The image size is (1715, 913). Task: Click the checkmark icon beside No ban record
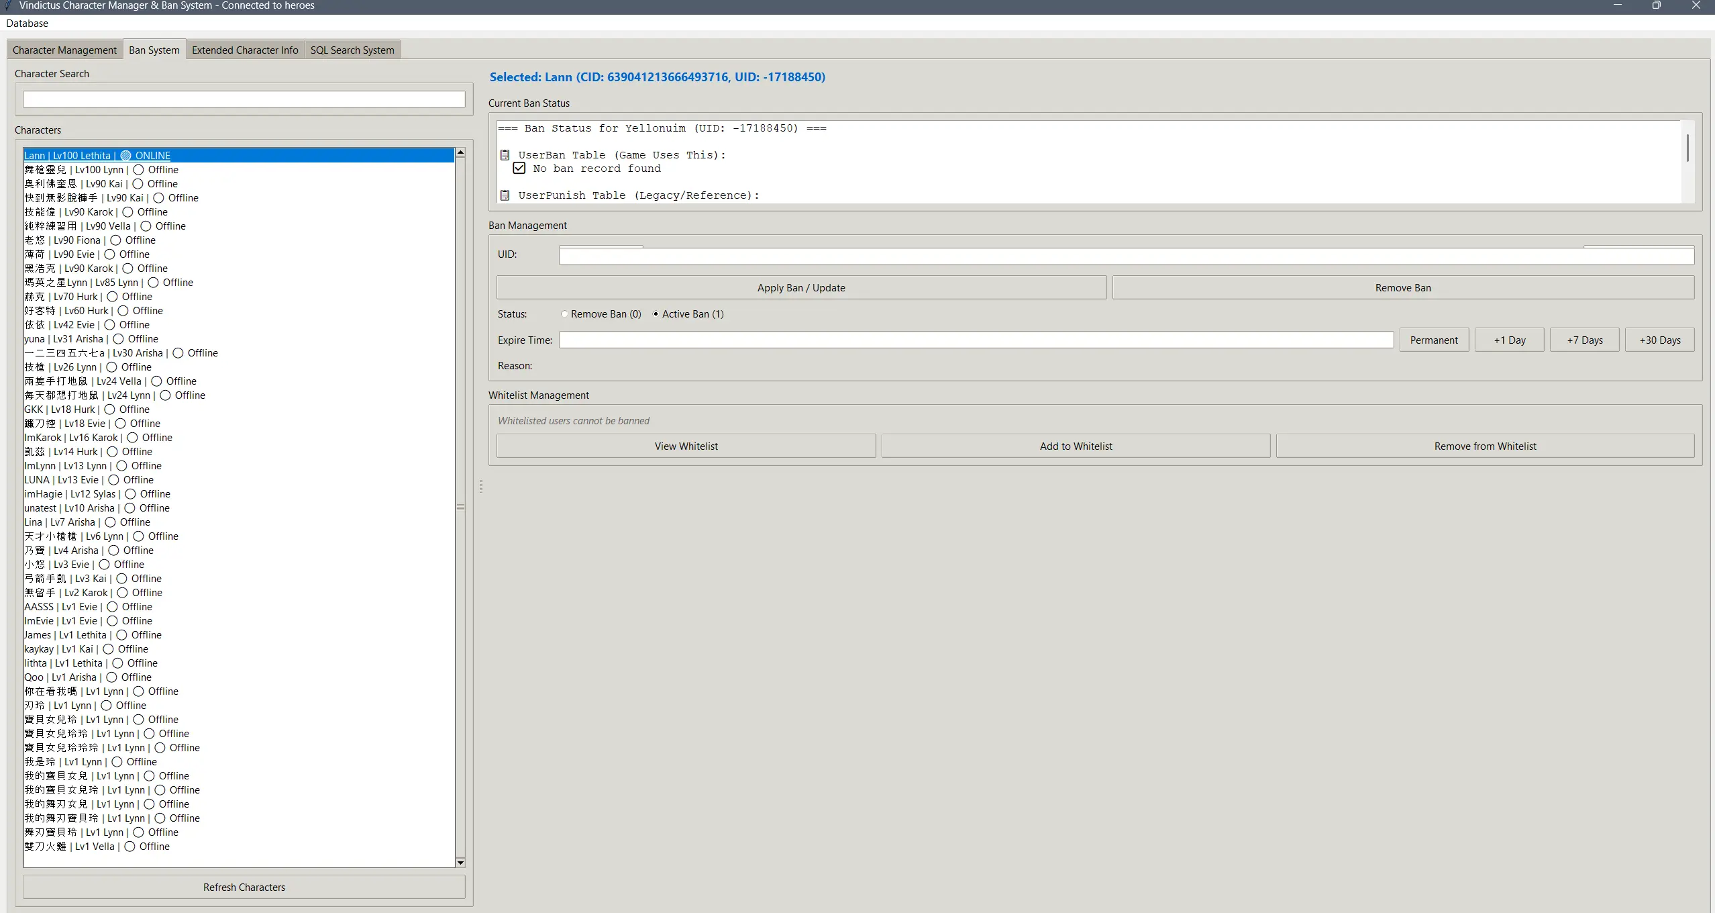519,168
